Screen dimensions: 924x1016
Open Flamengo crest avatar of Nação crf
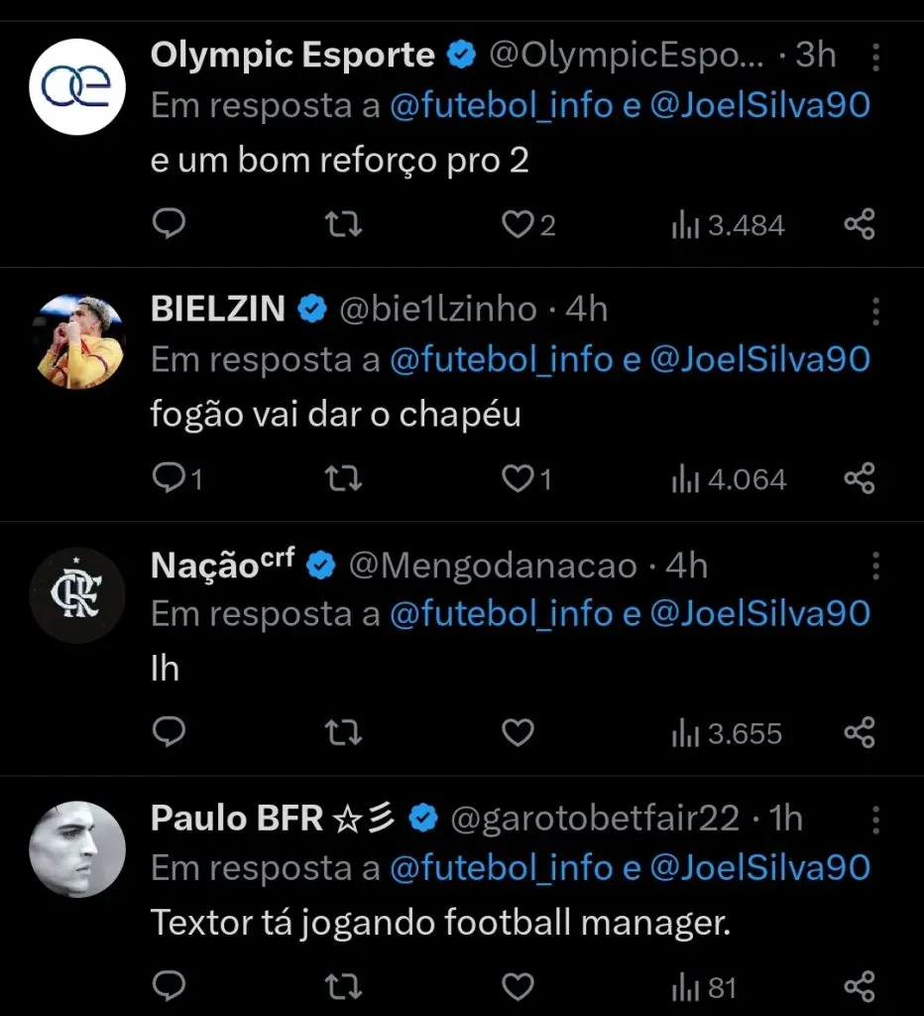(77, 596)
